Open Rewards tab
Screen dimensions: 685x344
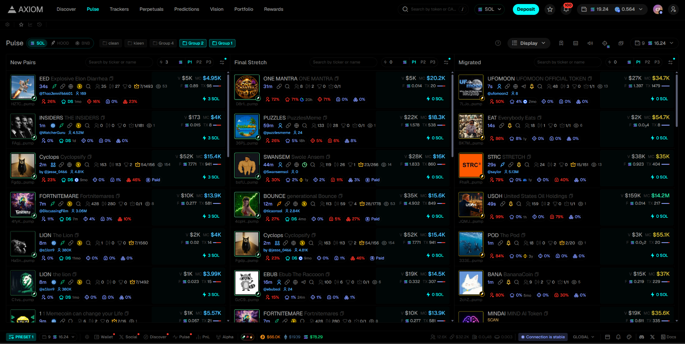tap(274, 9)
